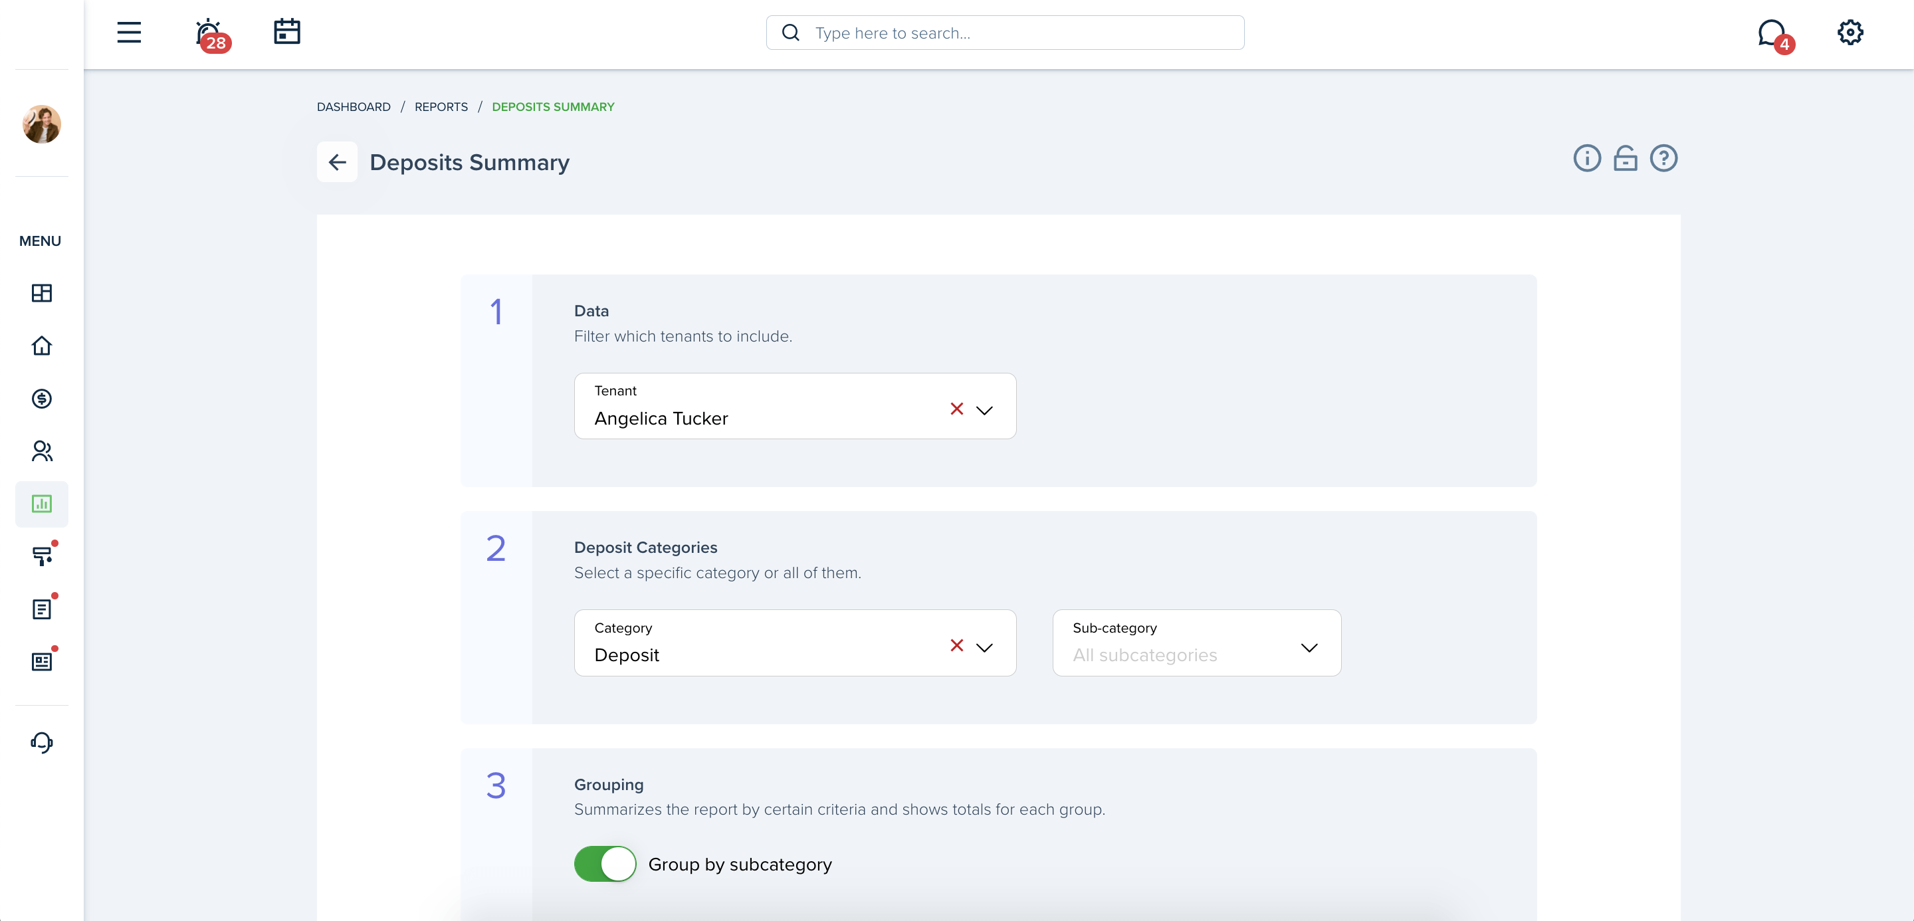Open the hamburger menu
Viewport: 1914px width, 921px height.
[x=128, y=33]
